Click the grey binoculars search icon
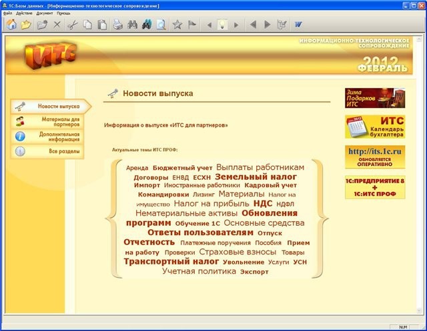The height and width of the screenshot is (331, 427). (132, 25)
